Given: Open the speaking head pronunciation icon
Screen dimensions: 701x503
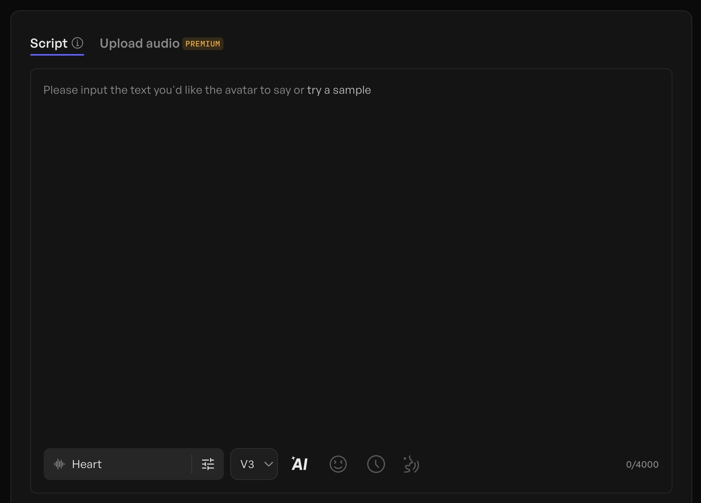Looking at the screenshot, I should 411,464.
